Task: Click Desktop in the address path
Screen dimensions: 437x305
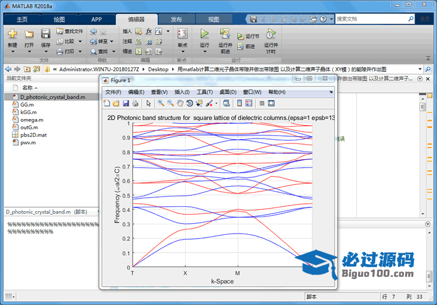Action: point(158,69)
